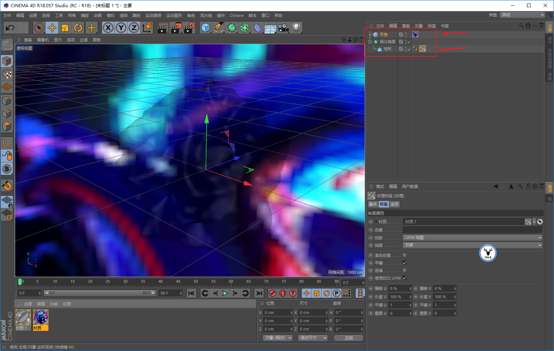Screen dimensions: 554x351
Task: Click the record active objects keyframe button
Action: point(272,293)
